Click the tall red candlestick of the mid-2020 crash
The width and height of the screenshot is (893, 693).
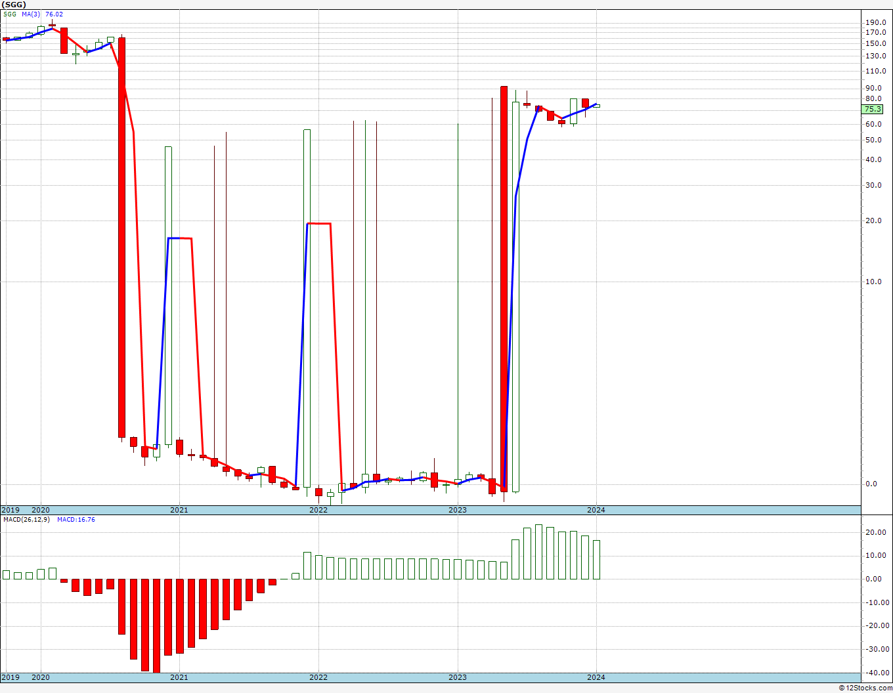(121, 237)
